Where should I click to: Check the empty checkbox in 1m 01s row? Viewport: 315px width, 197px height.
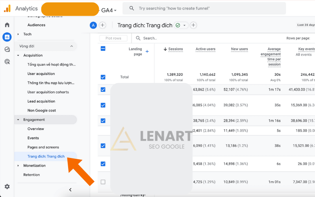coord(103,182)
